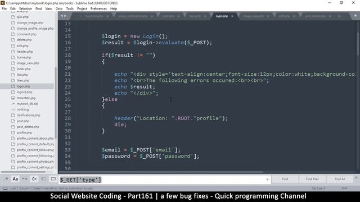This screenshot has height=202, width=360.
Task: Click the mybook_db.sql file icon
Action: point(13,103)
